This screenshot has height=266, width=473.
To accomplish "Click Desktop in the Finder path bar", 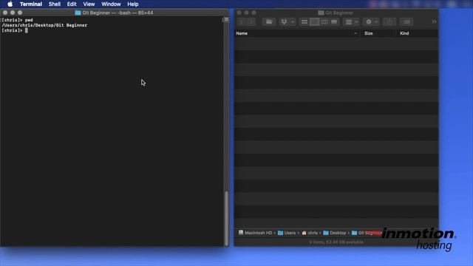I will pos(335,233).
